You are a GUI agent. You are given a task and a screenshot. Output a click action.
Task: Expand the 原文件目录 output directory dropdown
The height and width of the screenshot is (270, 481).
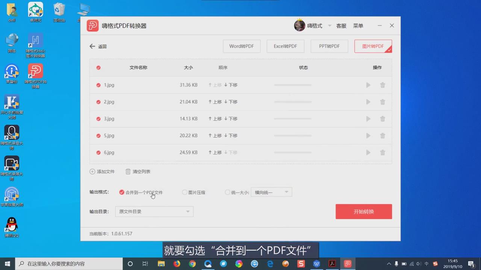pyautogui.click(x=154, y=211)
